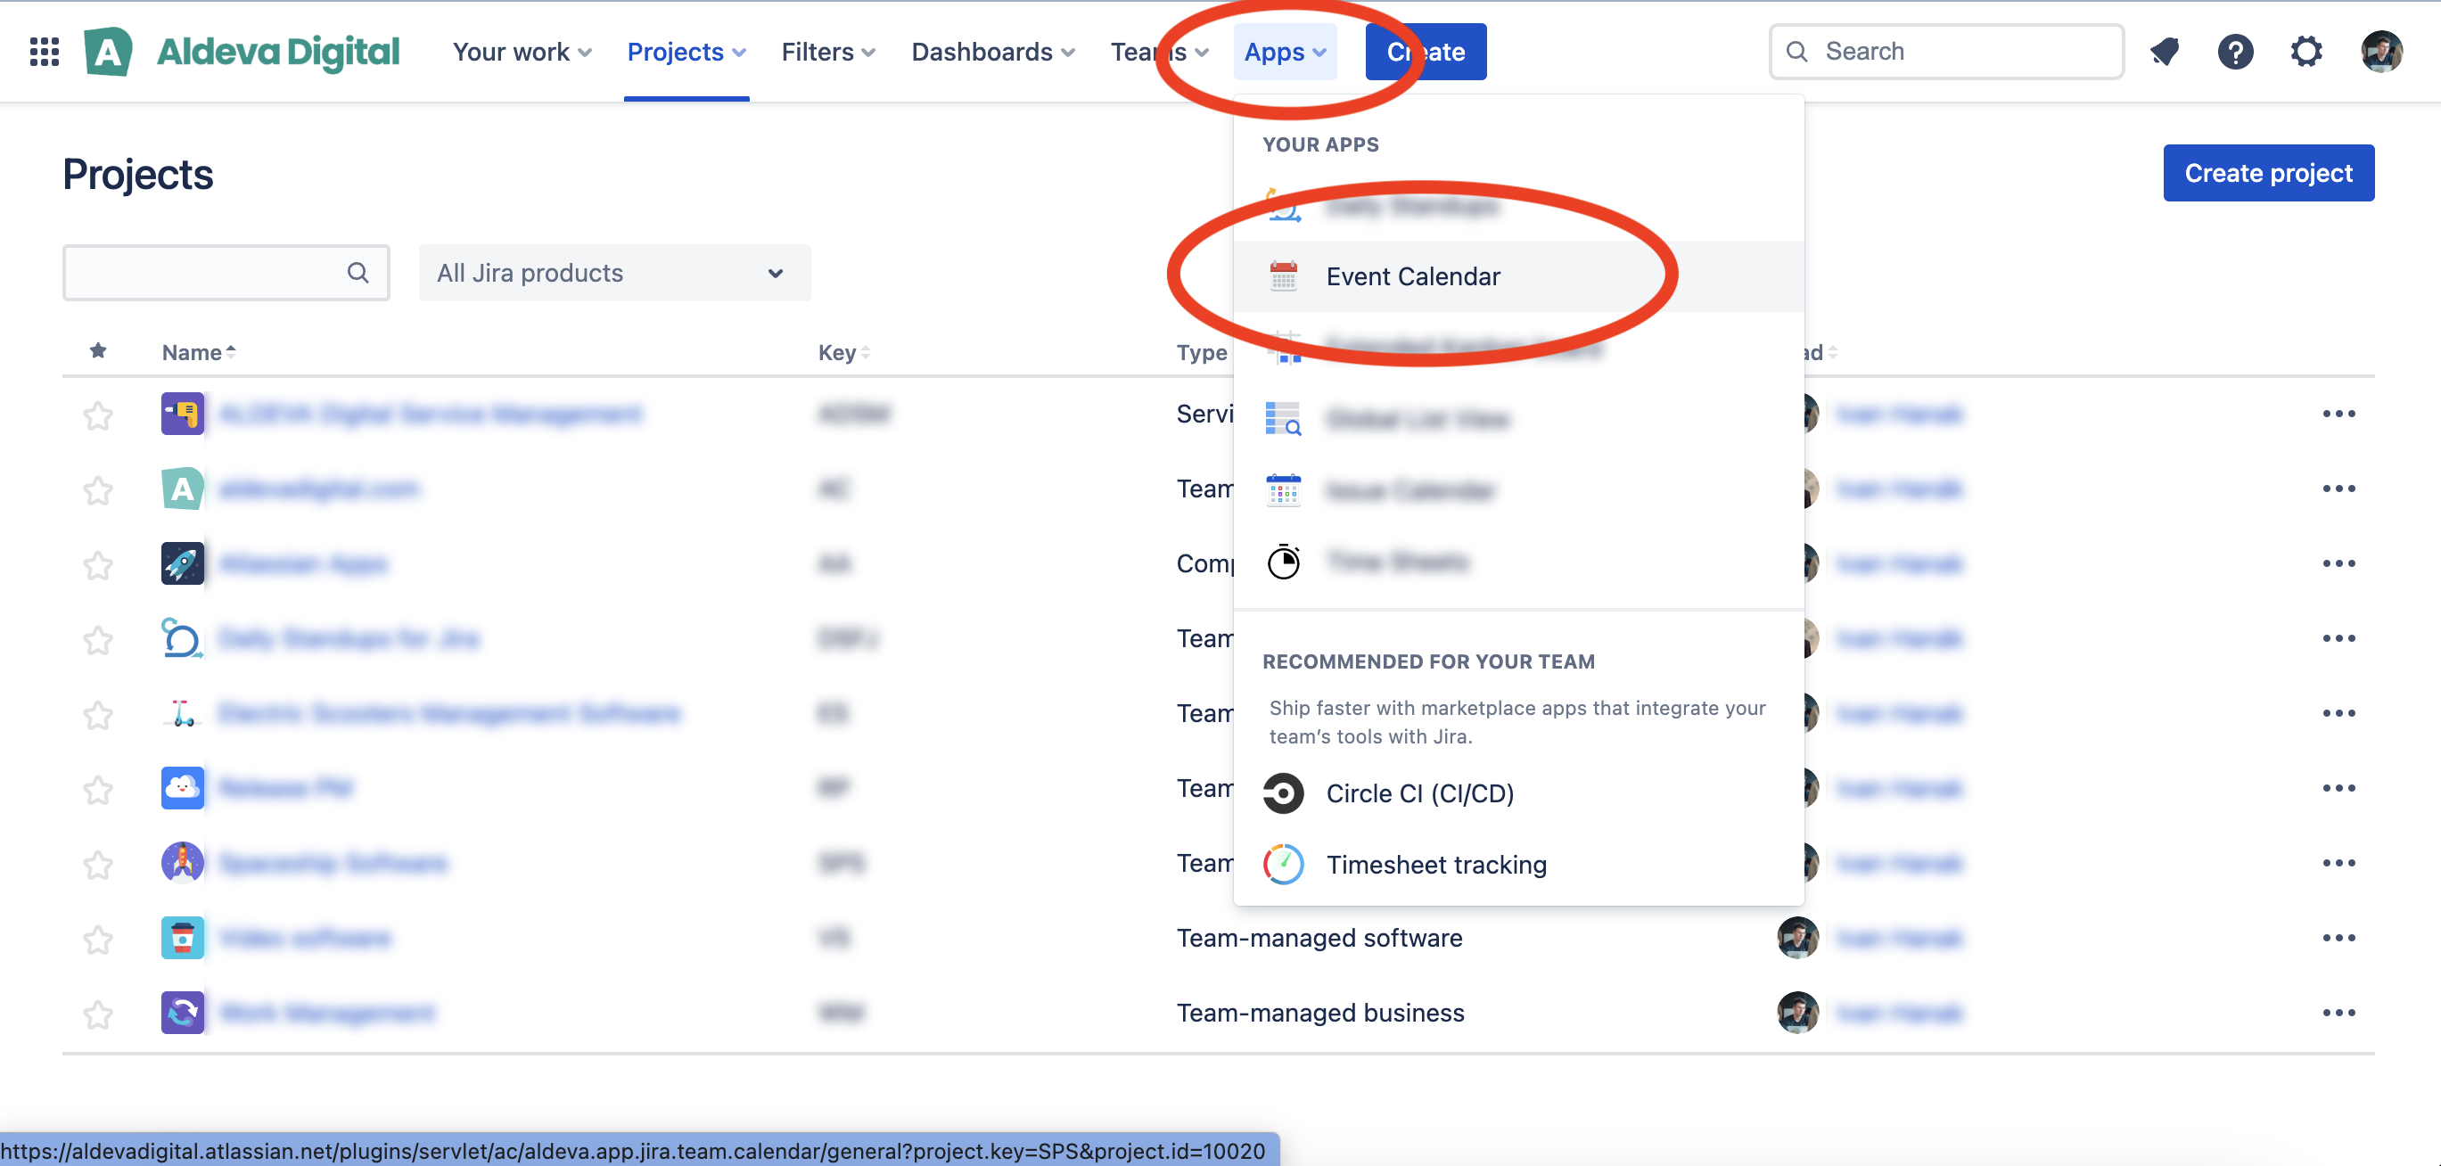
Task: Click 'Team-managed software' type text
Action: 1319,938
